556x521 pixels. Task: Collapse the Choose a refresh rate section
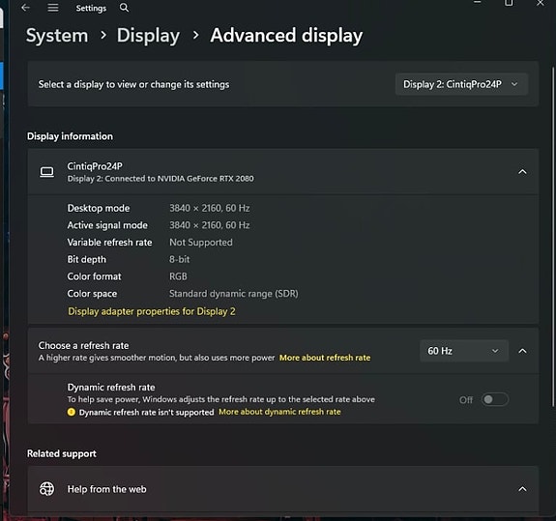[x=522, y=351]
